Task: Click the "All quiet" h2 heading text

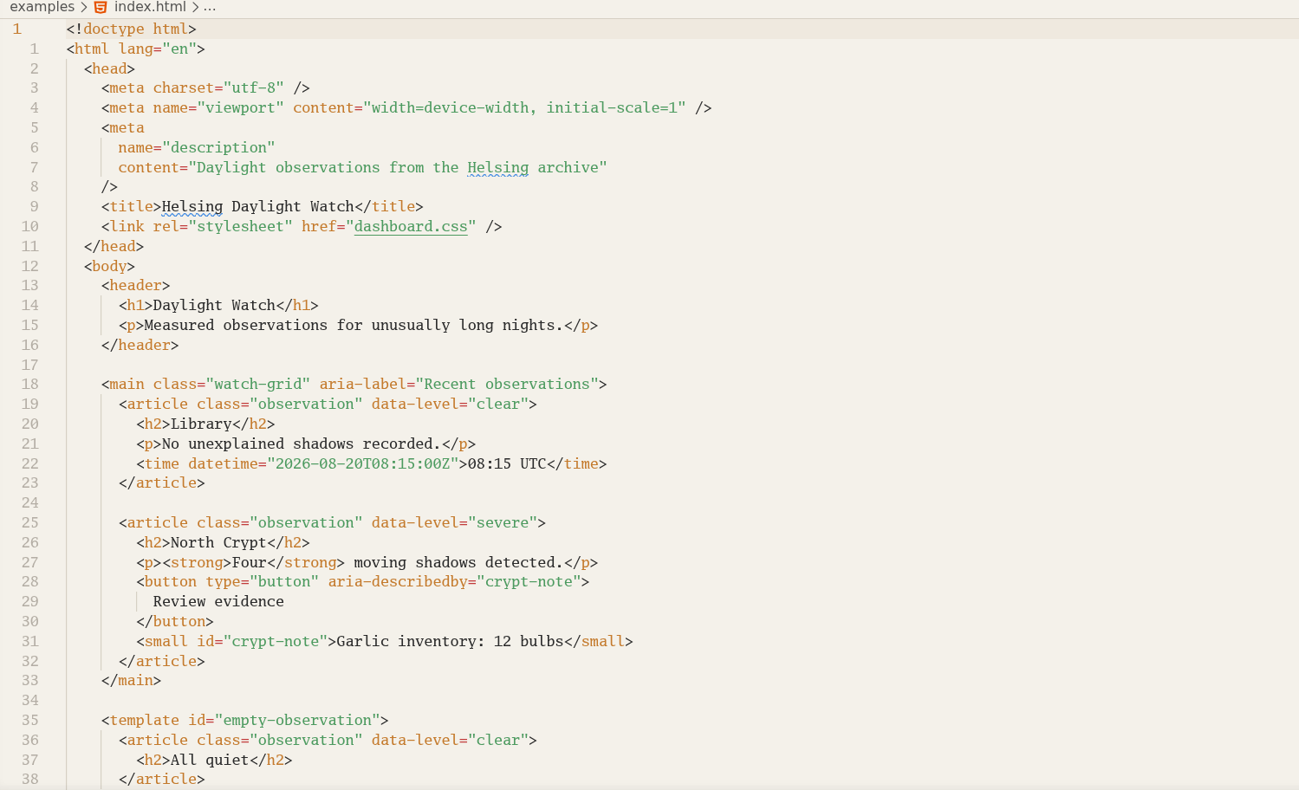Action: 210,761
